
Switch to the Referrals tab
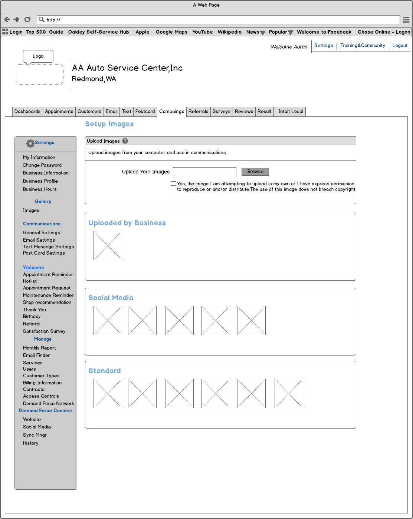[x=198, y=111]
